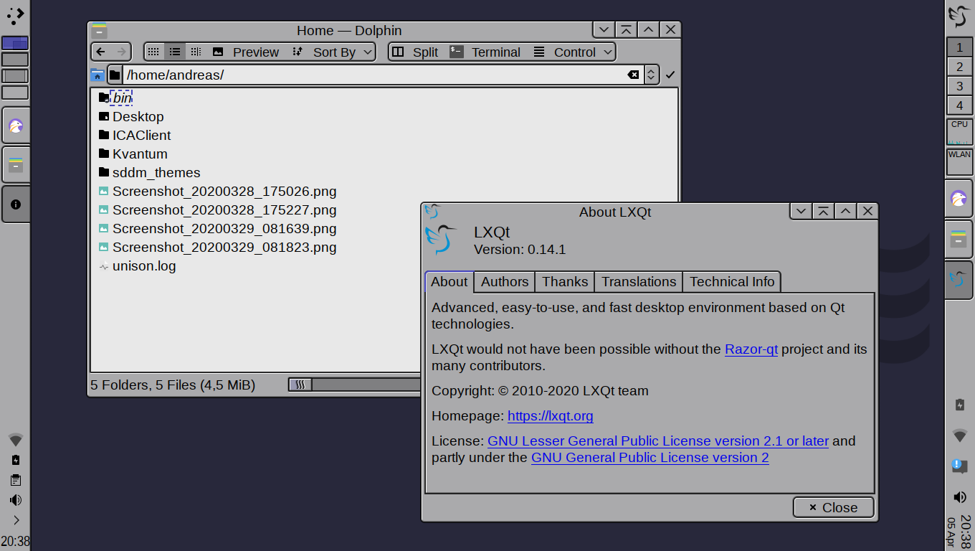
Task: Switch Dolphin to Details view mode
Action: (x=196, y=52)
